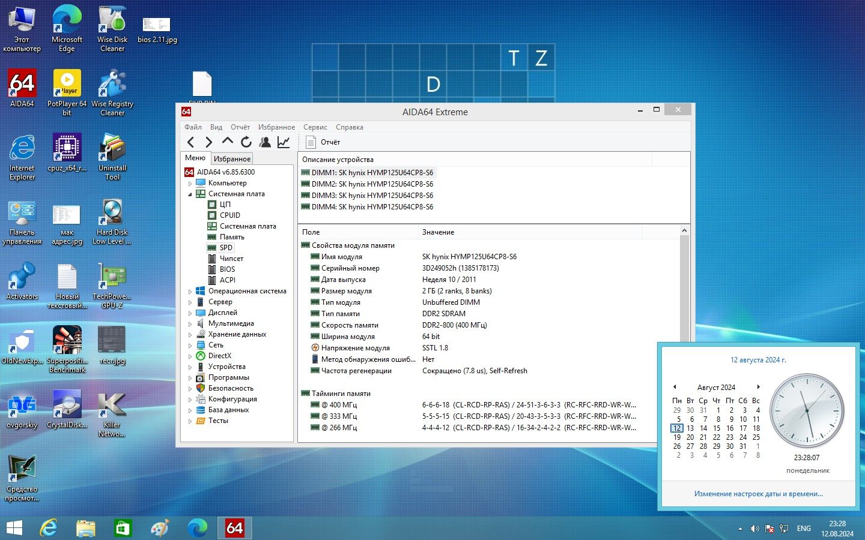Select DIMM3 SK hynix module row
The height and width of the screenshot is (540, 865).
[x=367, y=196]
